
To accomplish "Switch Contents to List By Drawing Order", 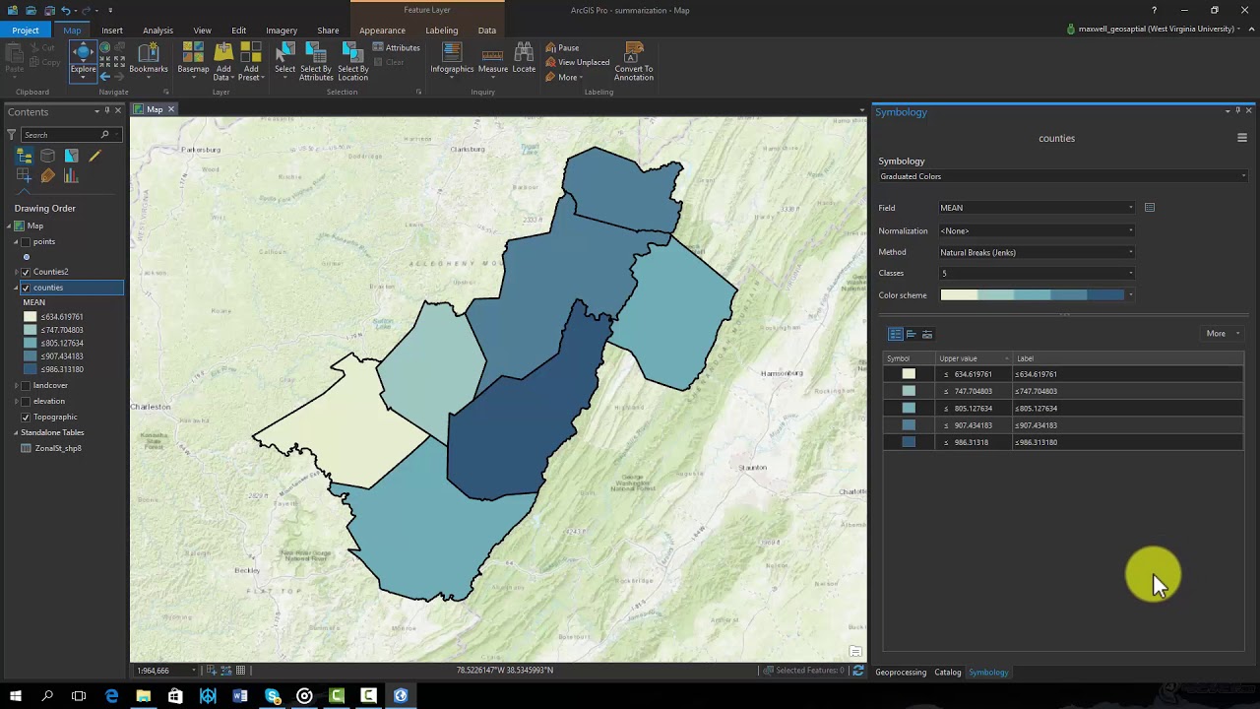I will (25, 156).
